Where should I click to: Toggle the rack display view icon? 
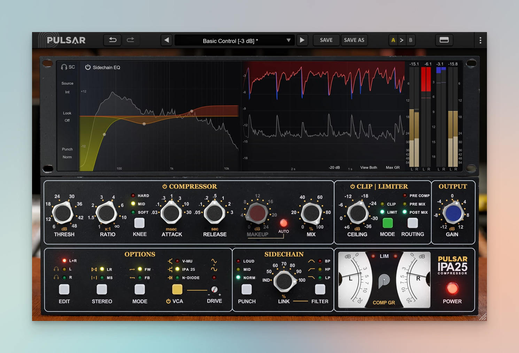pyautogui.click(x=444, y=40)
